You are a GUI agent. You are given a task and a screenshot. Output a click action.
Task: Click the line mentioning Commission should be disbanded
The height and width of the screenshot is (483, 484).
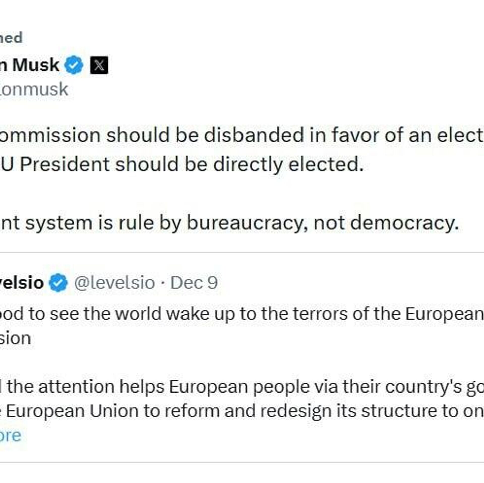(241, 135)
